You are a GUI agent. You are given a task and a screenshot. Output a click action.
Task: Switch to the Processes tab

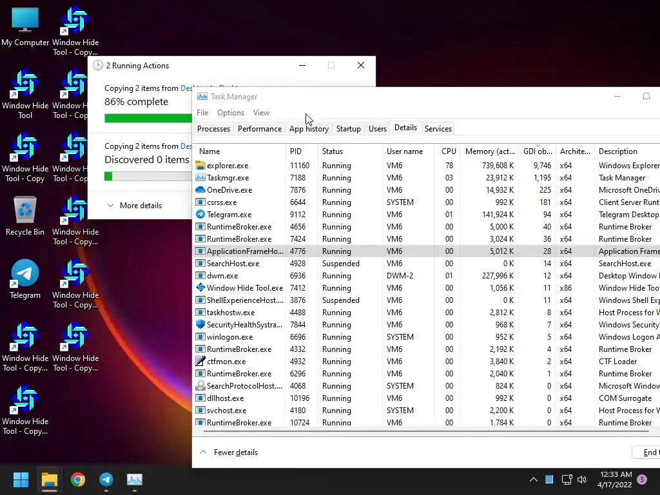tap(213, 129)
